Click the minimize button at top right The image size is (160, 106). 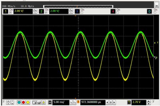click(x=157, y=5)
